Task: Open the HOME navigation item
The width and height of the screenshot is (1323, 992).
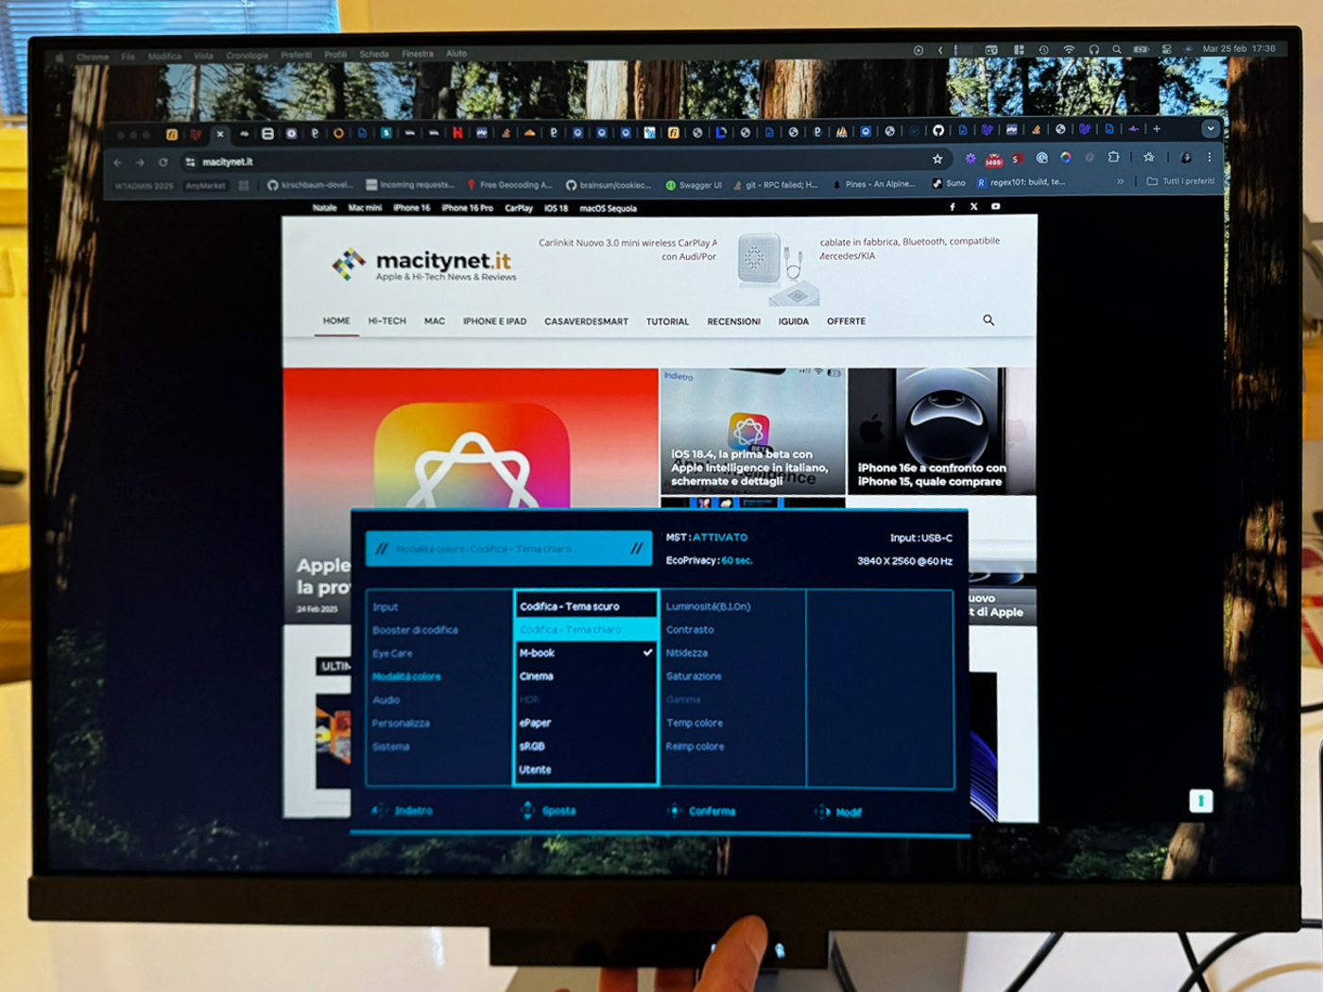Action: coord(336,321)
